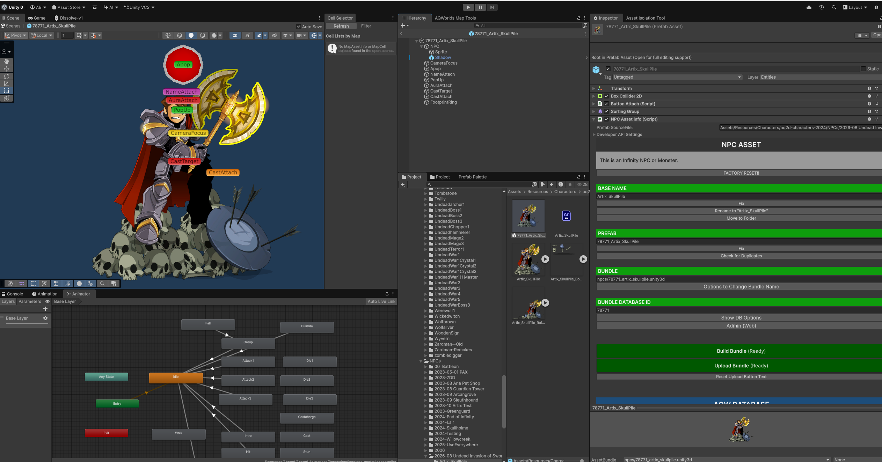Toggle the GameObject active checkbox

pos(608,69)
